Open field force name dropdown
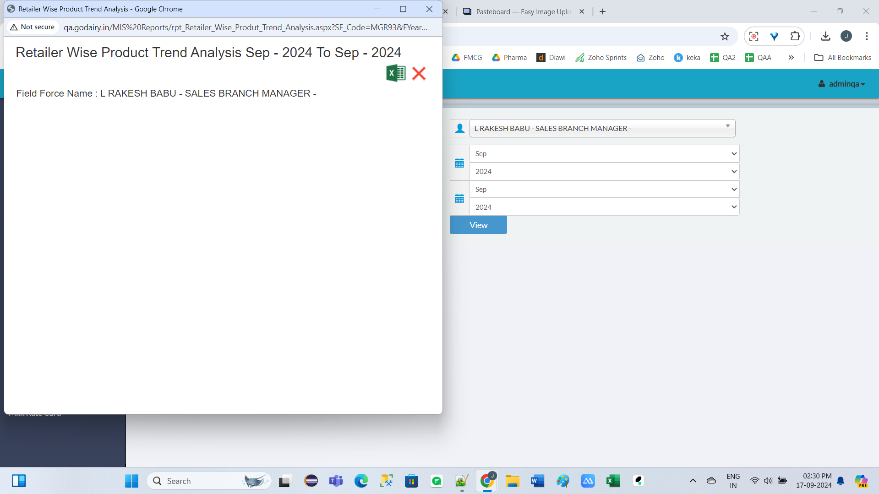The image size is (879, 494). [x=602, y=128]
